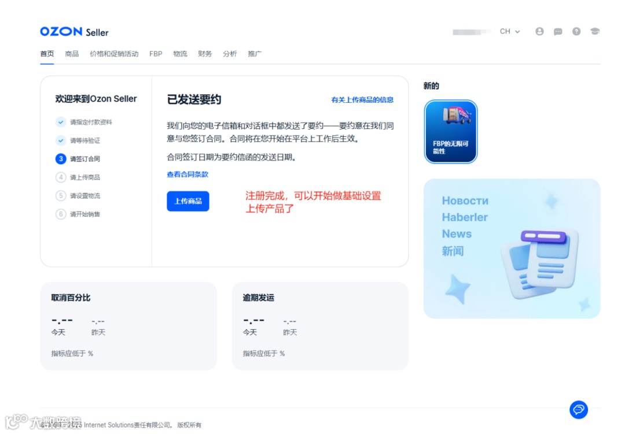Select current step 3 请签订合同

point(78,159)
